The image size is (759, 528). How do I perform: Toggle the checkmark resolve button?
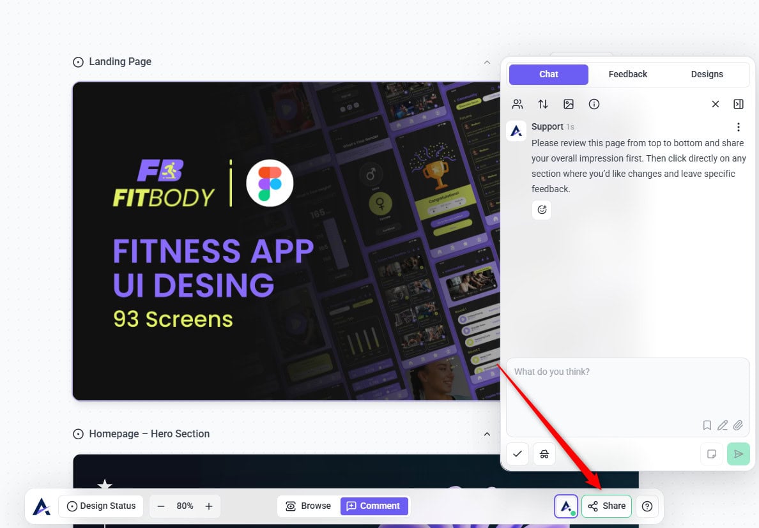[517, 454]
